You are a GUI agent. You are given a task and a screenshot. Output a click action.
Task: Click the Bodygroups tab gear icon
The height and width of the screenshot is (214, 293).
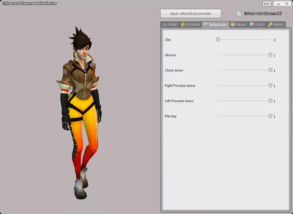[206, 24]
